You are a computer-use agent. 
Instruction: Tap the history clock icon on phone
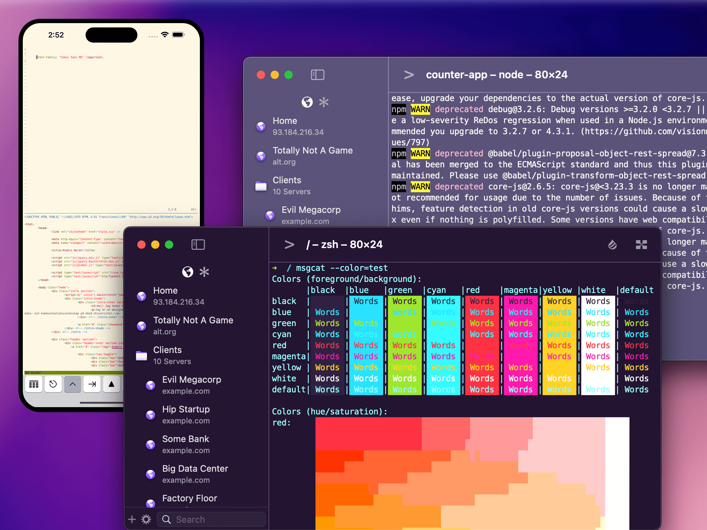53,384
